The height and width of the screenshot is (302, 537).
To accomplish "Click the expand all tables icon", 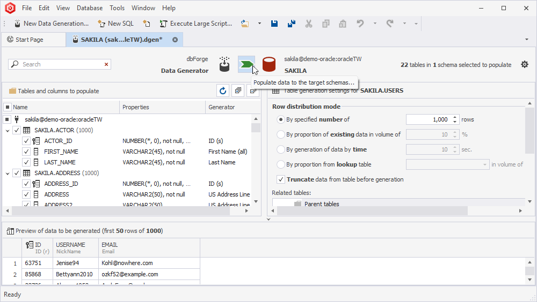I will (238, 90).
